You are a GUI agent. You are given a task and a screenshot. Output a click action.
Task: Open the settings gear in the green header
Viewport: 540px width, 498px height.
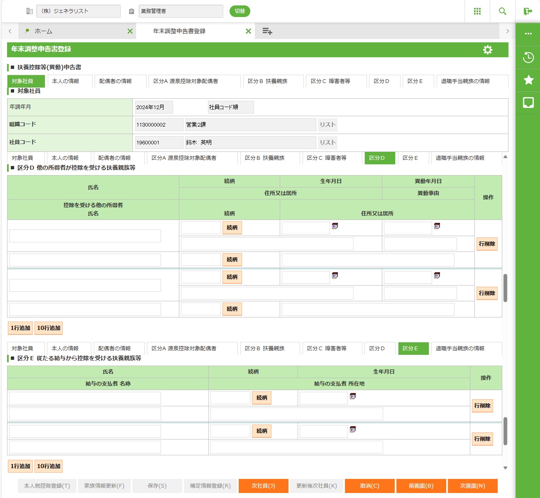pyautogui.click(x=487, y=50)
